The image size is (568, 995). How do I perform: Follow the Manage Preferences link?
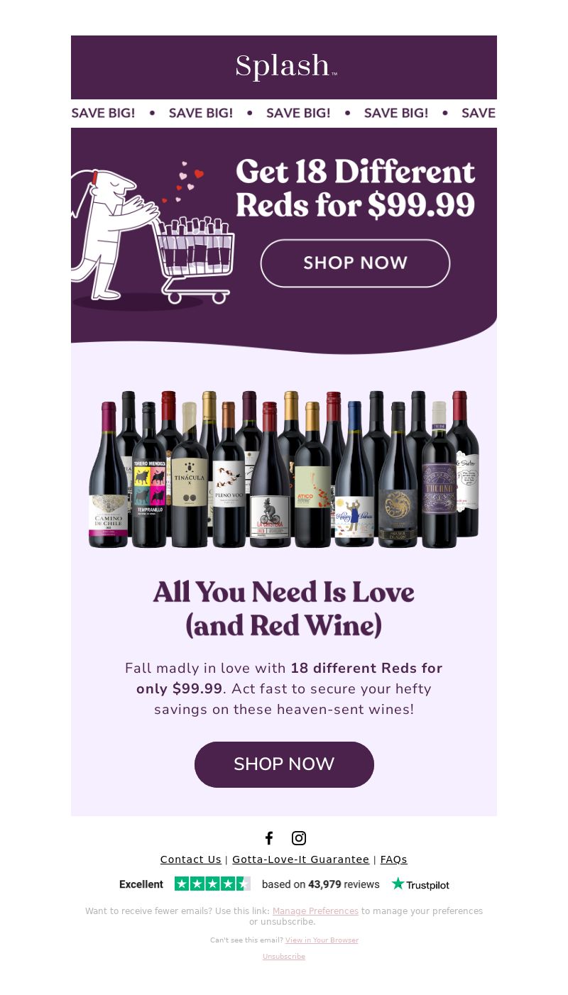pyautogui.click(x=315, y=911)
